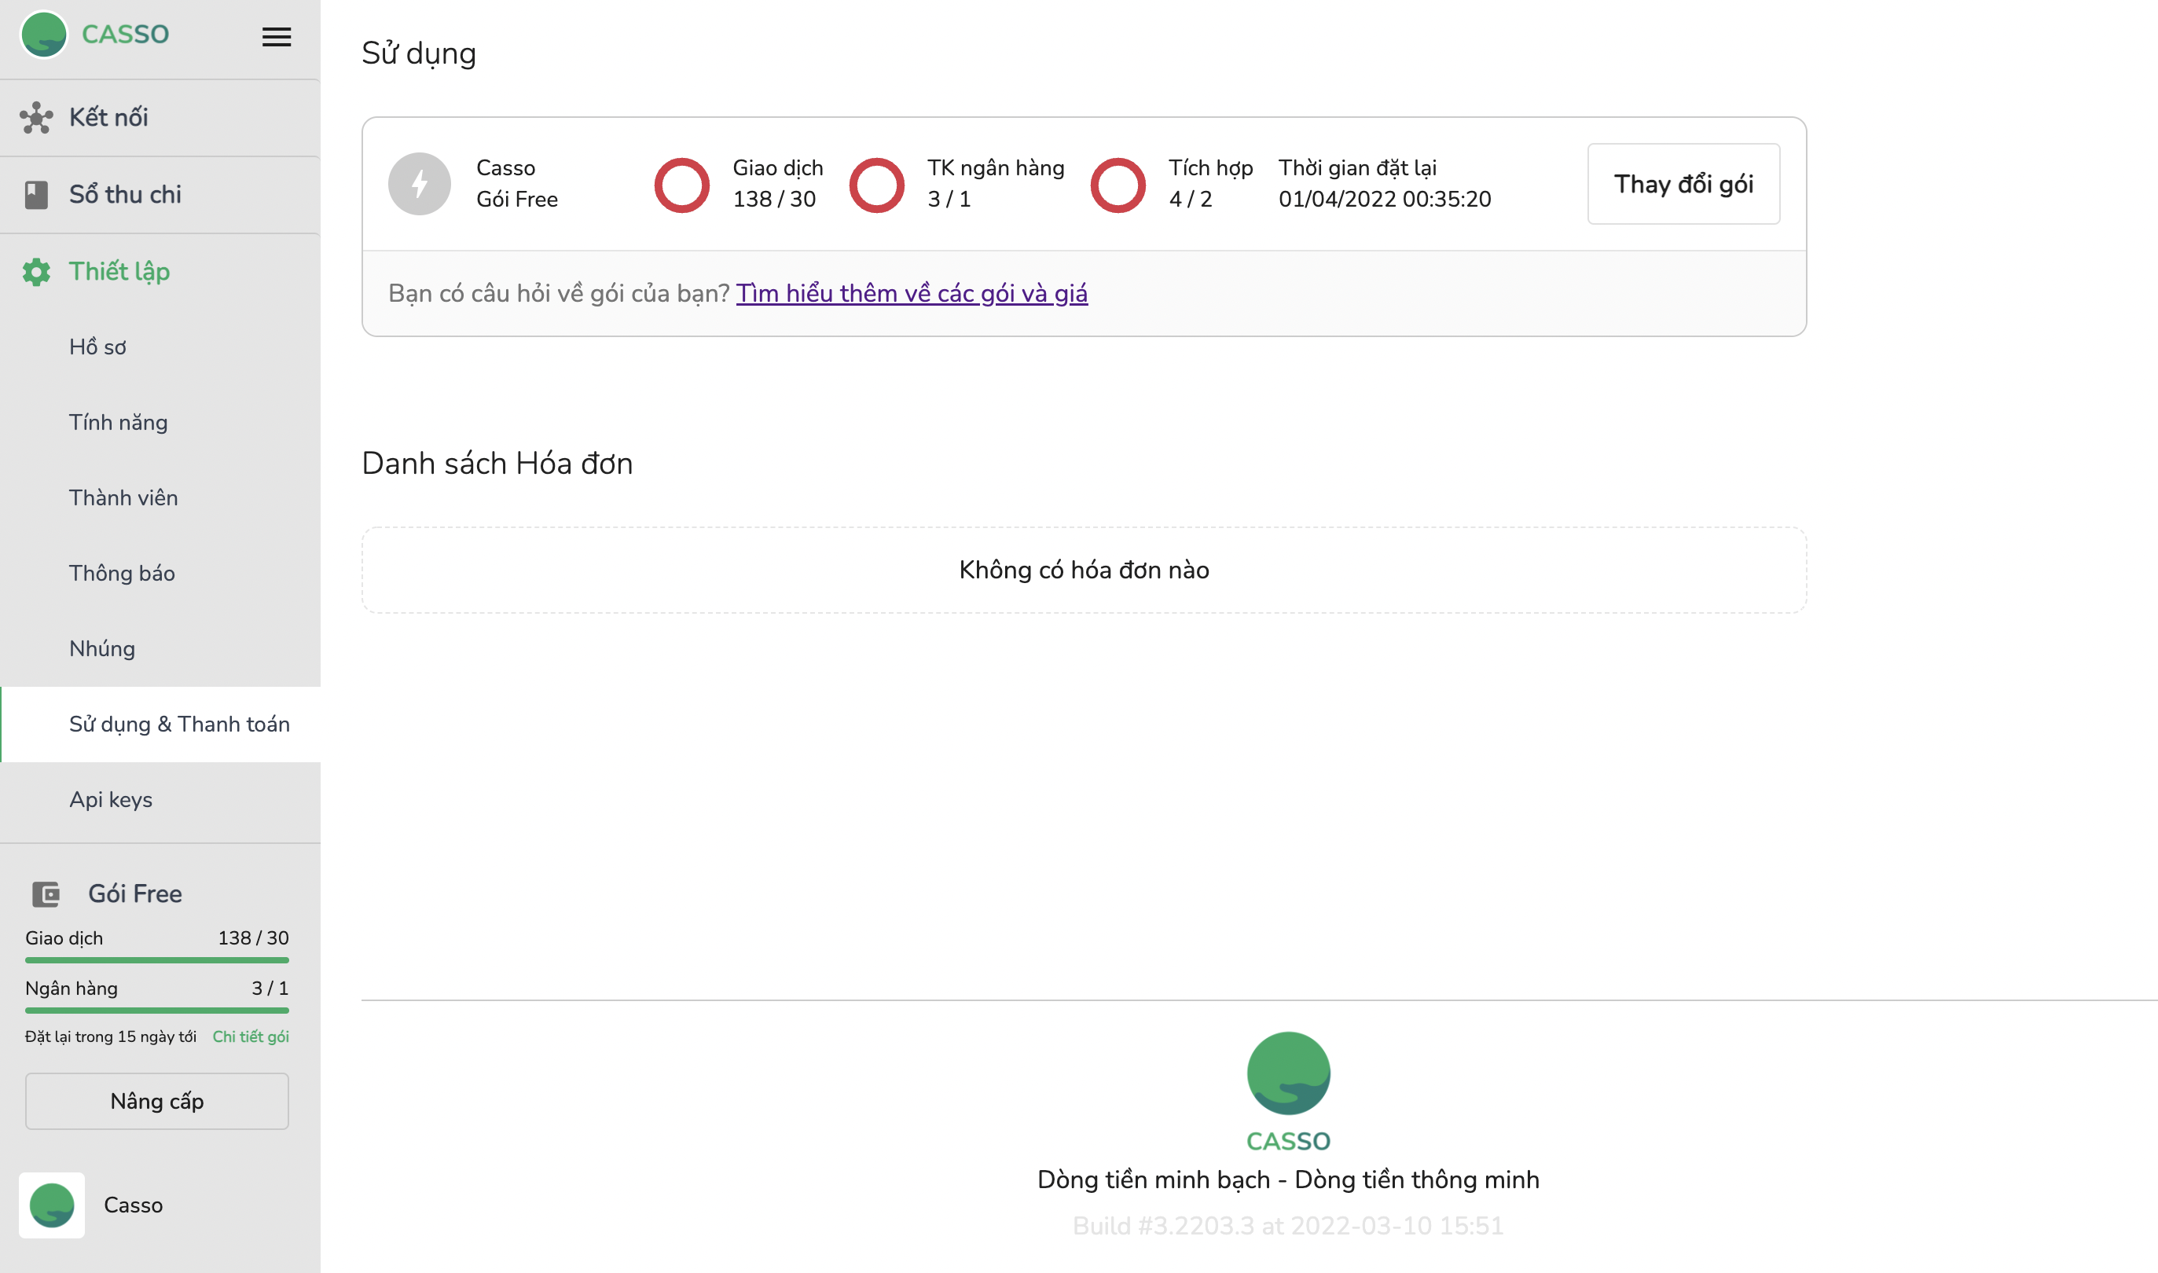Open the Hồ sơ settings page

point(160,347)
